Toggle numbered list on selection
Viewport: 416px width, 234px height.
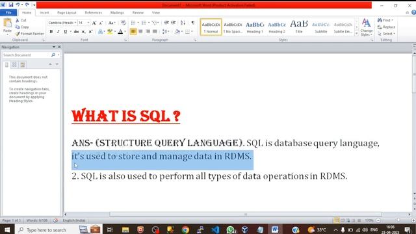coord(144,23)
